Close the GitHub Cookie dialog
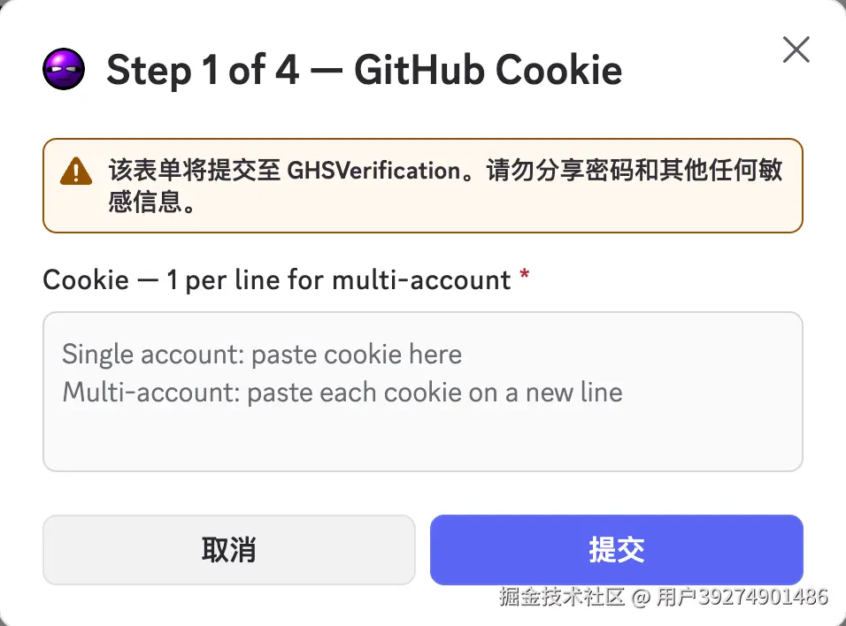 pos(796,50)
